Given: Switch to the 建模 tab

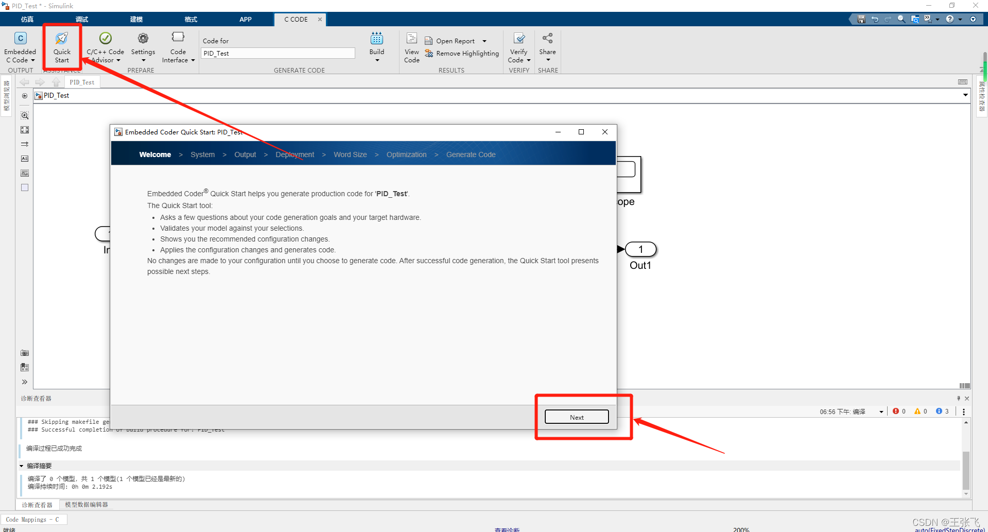Looking at the screenshot, I should tap(136, 19).
